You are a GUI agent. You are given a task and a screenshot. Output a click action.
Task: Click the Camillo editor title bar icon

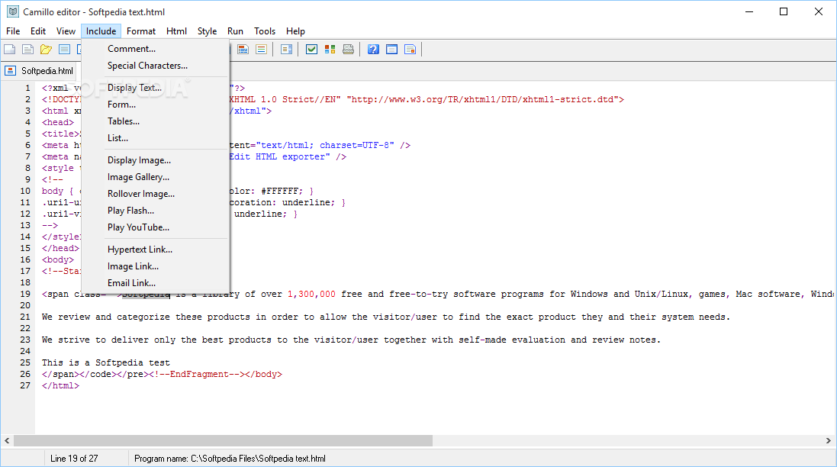click(13, 11)
